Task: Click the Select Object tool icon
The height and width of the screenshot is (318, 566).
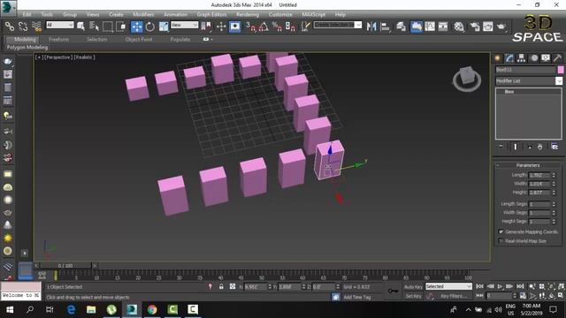Action: click(80, 26)
